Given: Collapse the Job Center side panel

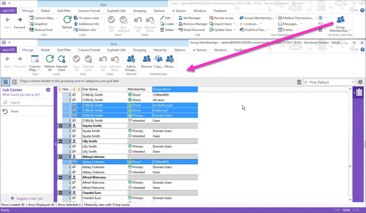Looking at the screenshot, I should [56, 144].
